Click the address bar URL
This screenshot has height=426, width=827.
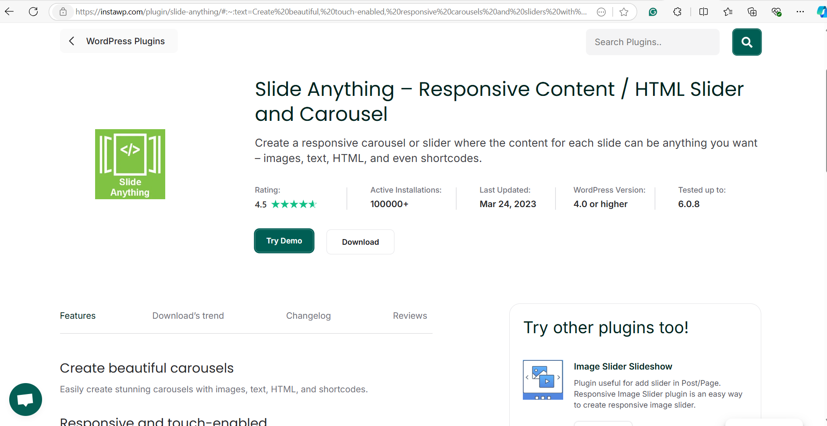[331, 12]
